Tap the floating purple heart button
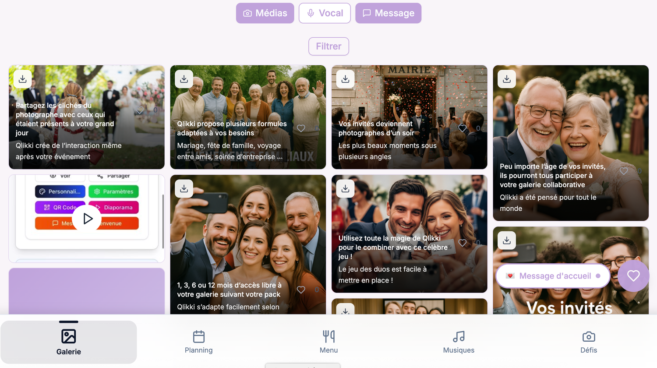Screen dimensions: 657x368 (633, 276)
